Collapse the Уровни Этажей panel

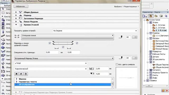click(16, 25)
